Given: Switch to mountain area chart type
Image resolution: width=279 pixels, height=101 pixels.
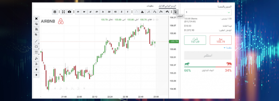Looking at the screenshot, I should 142,12.
